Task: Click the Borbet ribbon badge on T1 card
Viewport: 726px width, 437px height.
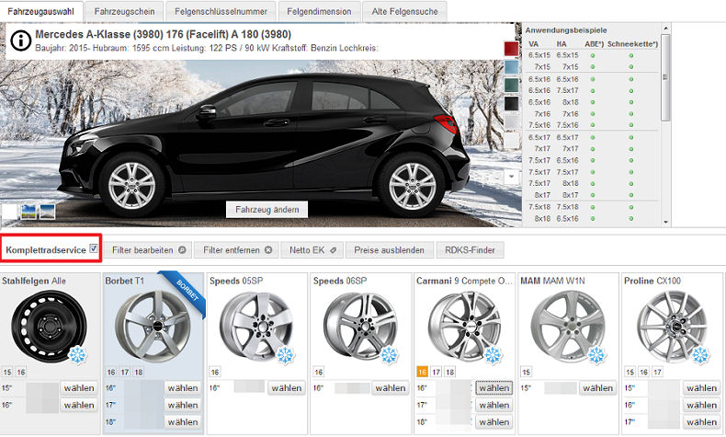Action: tap(185, 293)
